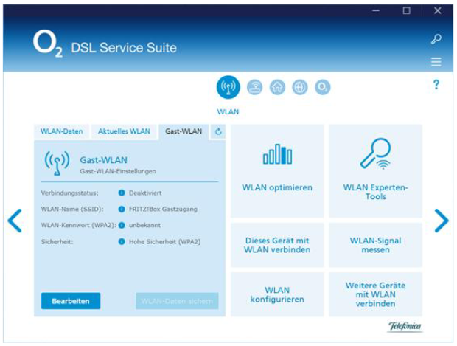Open help via question mark icon
Screen dimensions: 457x346
[x=436, y=85]
